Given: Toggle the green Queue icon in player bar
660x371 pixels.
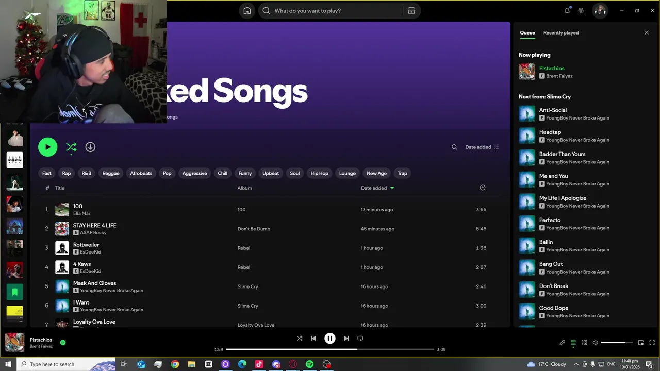Looking at the screenshot, I should pos(573,343).
